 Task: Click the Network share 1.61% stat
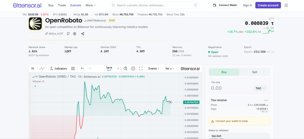tap(33, 51)
